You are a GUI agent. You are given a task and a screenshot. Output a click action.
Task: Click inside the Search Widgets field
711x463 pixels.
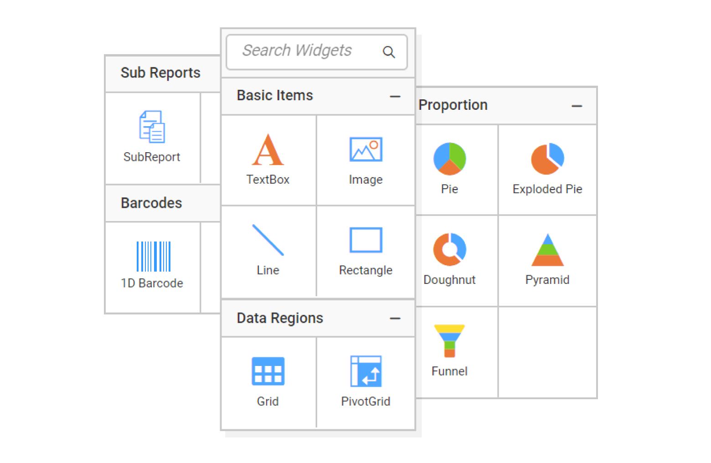(301, 51)
